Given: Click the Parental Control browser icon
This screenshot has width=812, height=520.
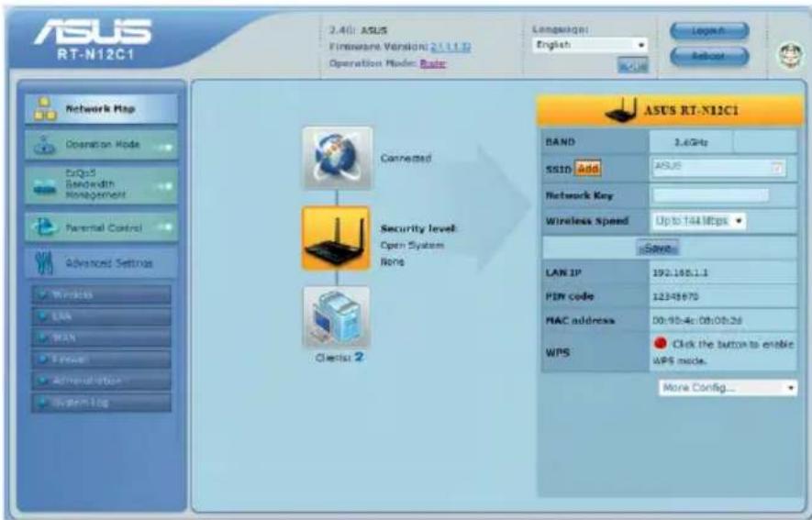Looking at the screenshot, I should [x=45, y=227].
